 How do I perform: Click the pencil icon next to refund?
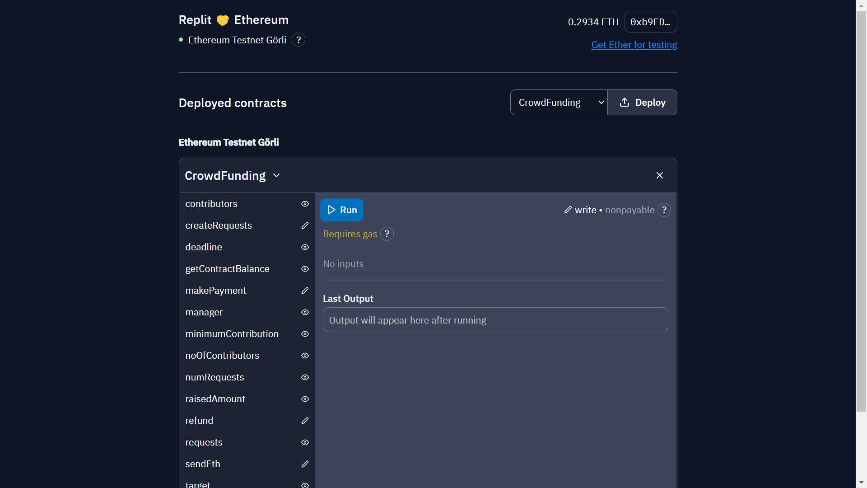305,421
